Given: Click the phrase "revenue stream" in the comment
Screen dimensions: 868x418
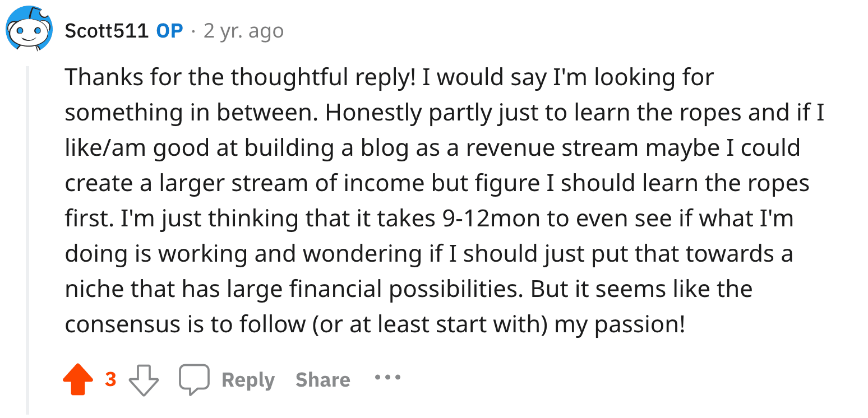Looking at the screenshot, I should point(551,148).
